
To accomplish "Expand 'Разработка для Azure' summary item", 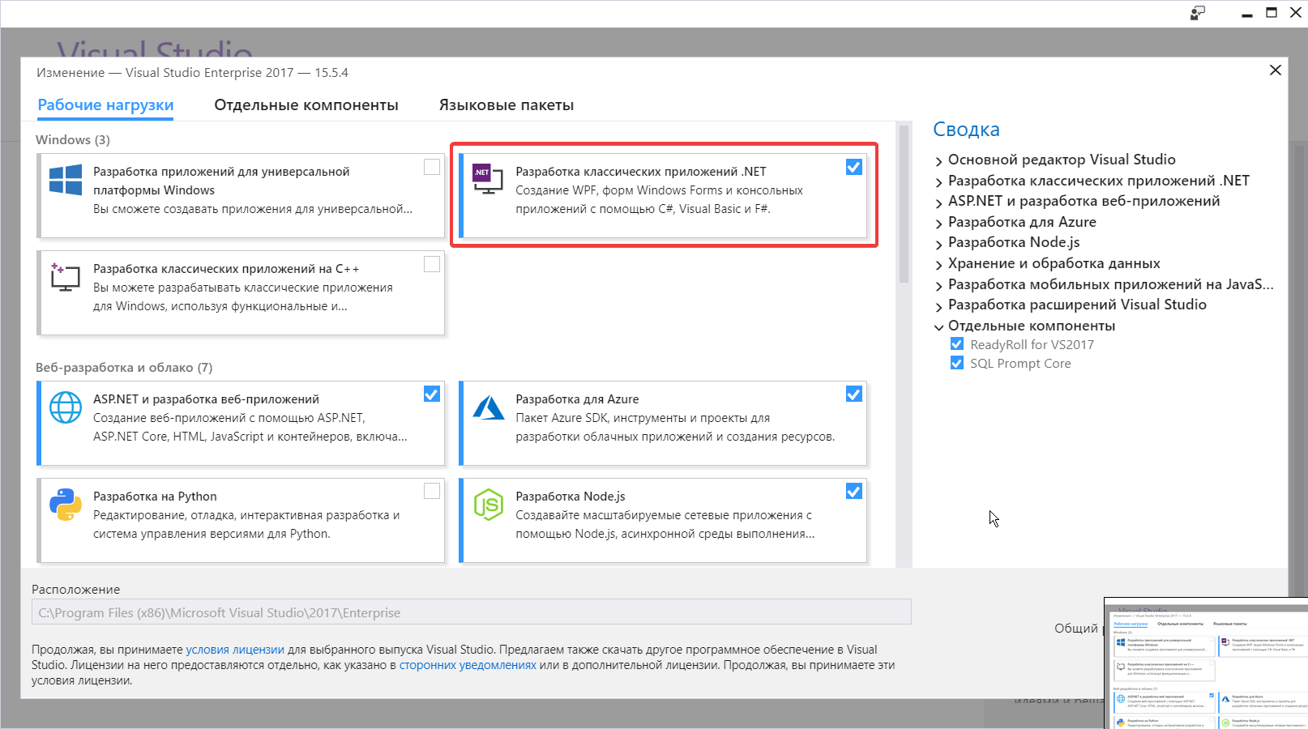I will coord(939,224).
